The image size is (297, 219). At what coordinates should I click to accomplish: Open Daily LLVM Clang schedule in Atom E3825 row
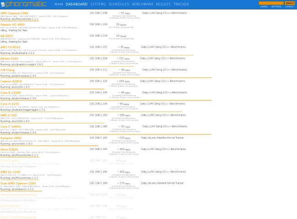pyautogui.click(x=164, y=149)
